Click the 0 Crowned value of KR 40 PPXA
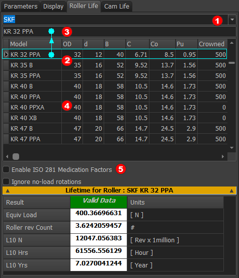239x278 pixels. pos(212,107)
